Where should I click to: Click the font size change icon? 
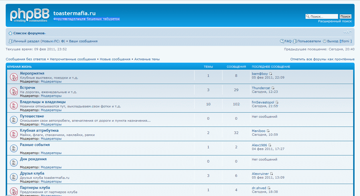pyautogui.click(x=347, y=32)
